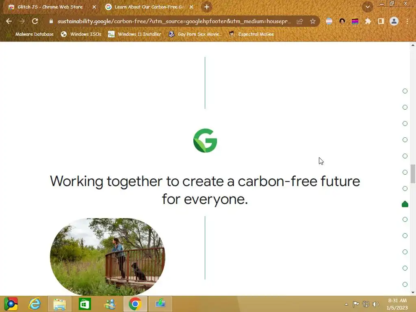The image size is (416, 312).
Task: Open the green arrow installer taskbar app
Action: click(x=160, y=304)
